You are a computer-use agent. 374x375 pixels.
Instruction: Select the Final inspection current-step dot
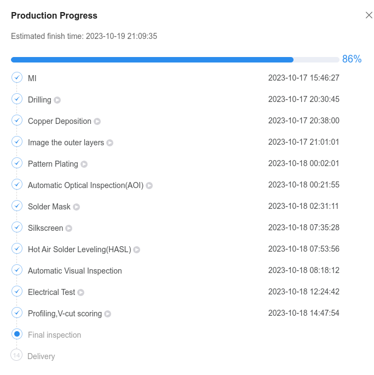coord(17,334)
